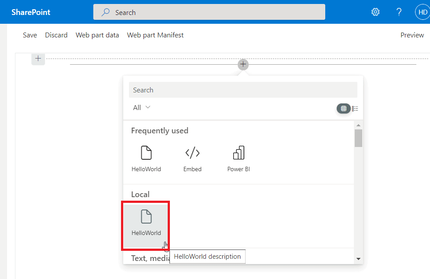Click the picker scrollbar thumb

click(358, 138)
